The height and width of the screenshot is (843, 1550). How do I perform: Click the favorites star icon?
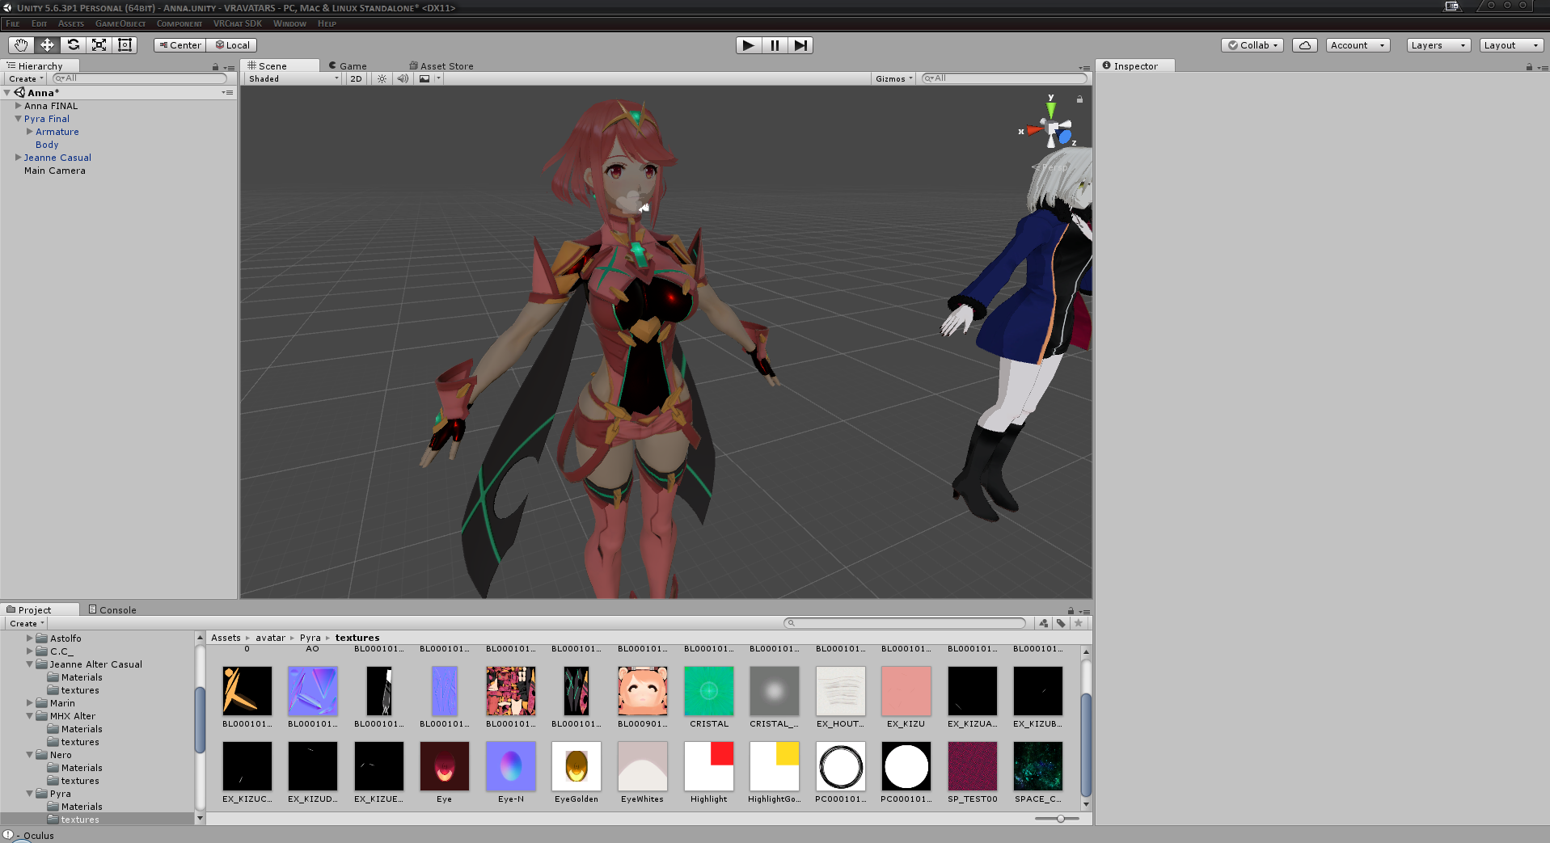1078,623
